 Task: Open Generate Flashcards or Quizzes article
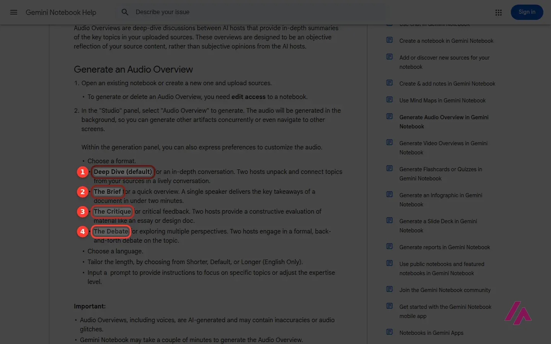(x=441, y=174)
